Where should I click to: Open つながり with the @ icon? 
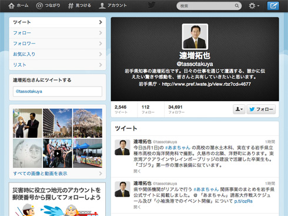coord(48,6)
